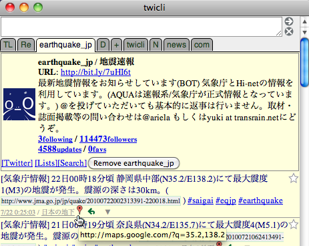Switch to the twicli tab
Viewport: 309px width, 246px height.
(x=135, y=45)
